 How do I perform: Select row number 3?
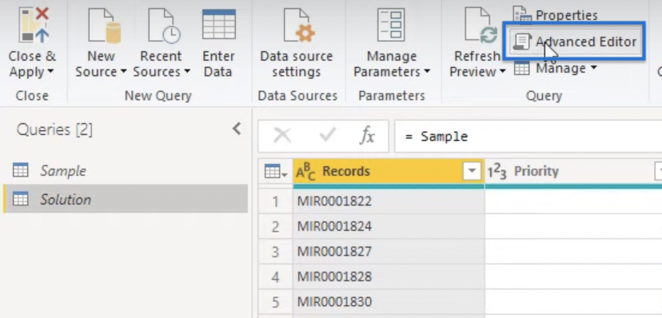pos(276,252)
